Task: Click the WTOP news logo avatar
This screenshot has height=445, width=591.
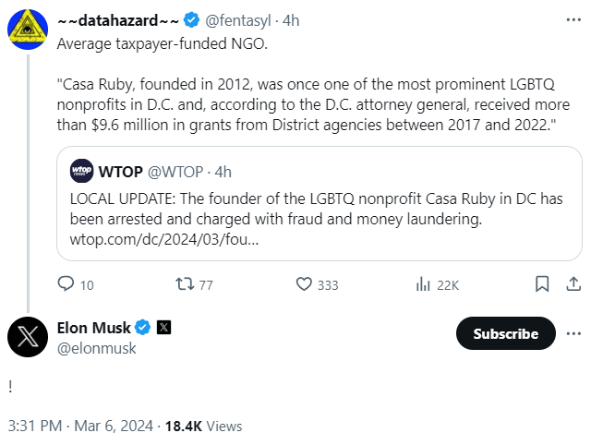Action: (82, 171)
